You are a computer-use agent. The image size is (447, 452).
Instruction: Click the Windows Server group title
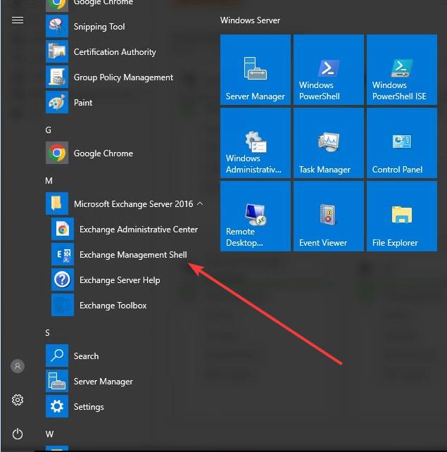[250, 20]
